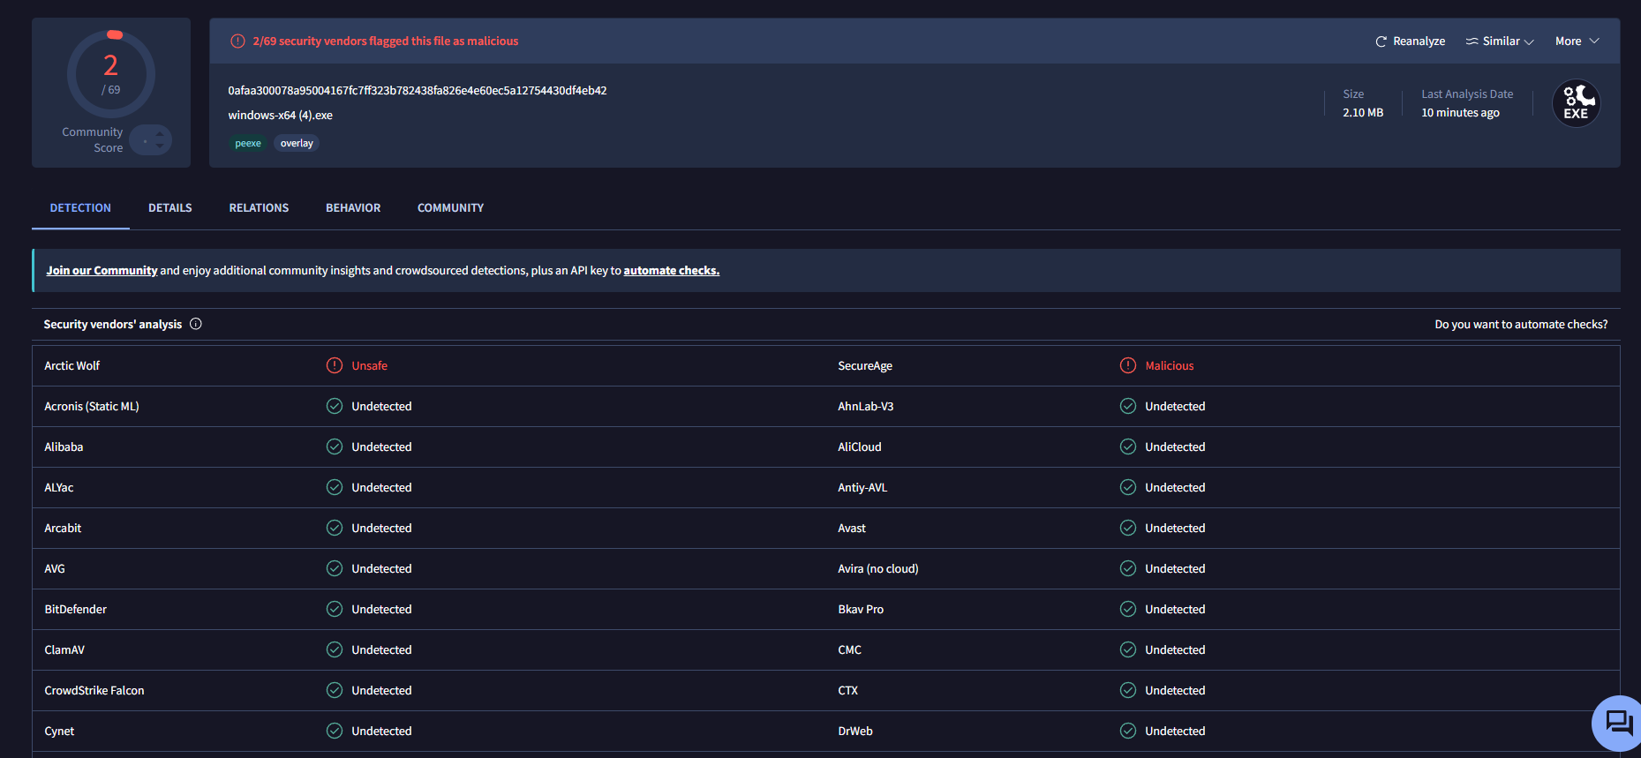Click the EXE file type icon

[x=1576, y=104]
